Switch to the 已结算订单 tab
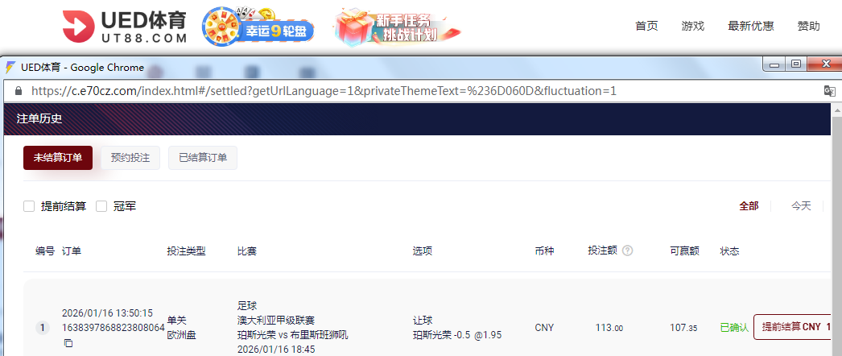Screen dimensions: 842x356 click(x=203, y=158)
